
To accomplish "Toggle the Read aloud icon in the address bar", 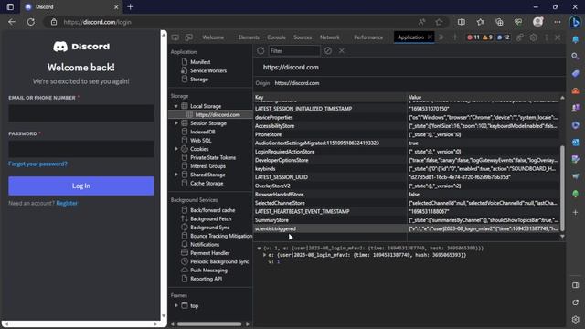I will pos(421,22).
